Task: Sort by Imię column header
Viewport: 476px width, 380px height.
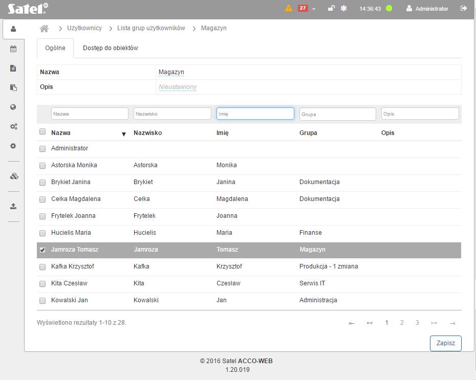Action: pyautogui.click(x=223, y=133)
